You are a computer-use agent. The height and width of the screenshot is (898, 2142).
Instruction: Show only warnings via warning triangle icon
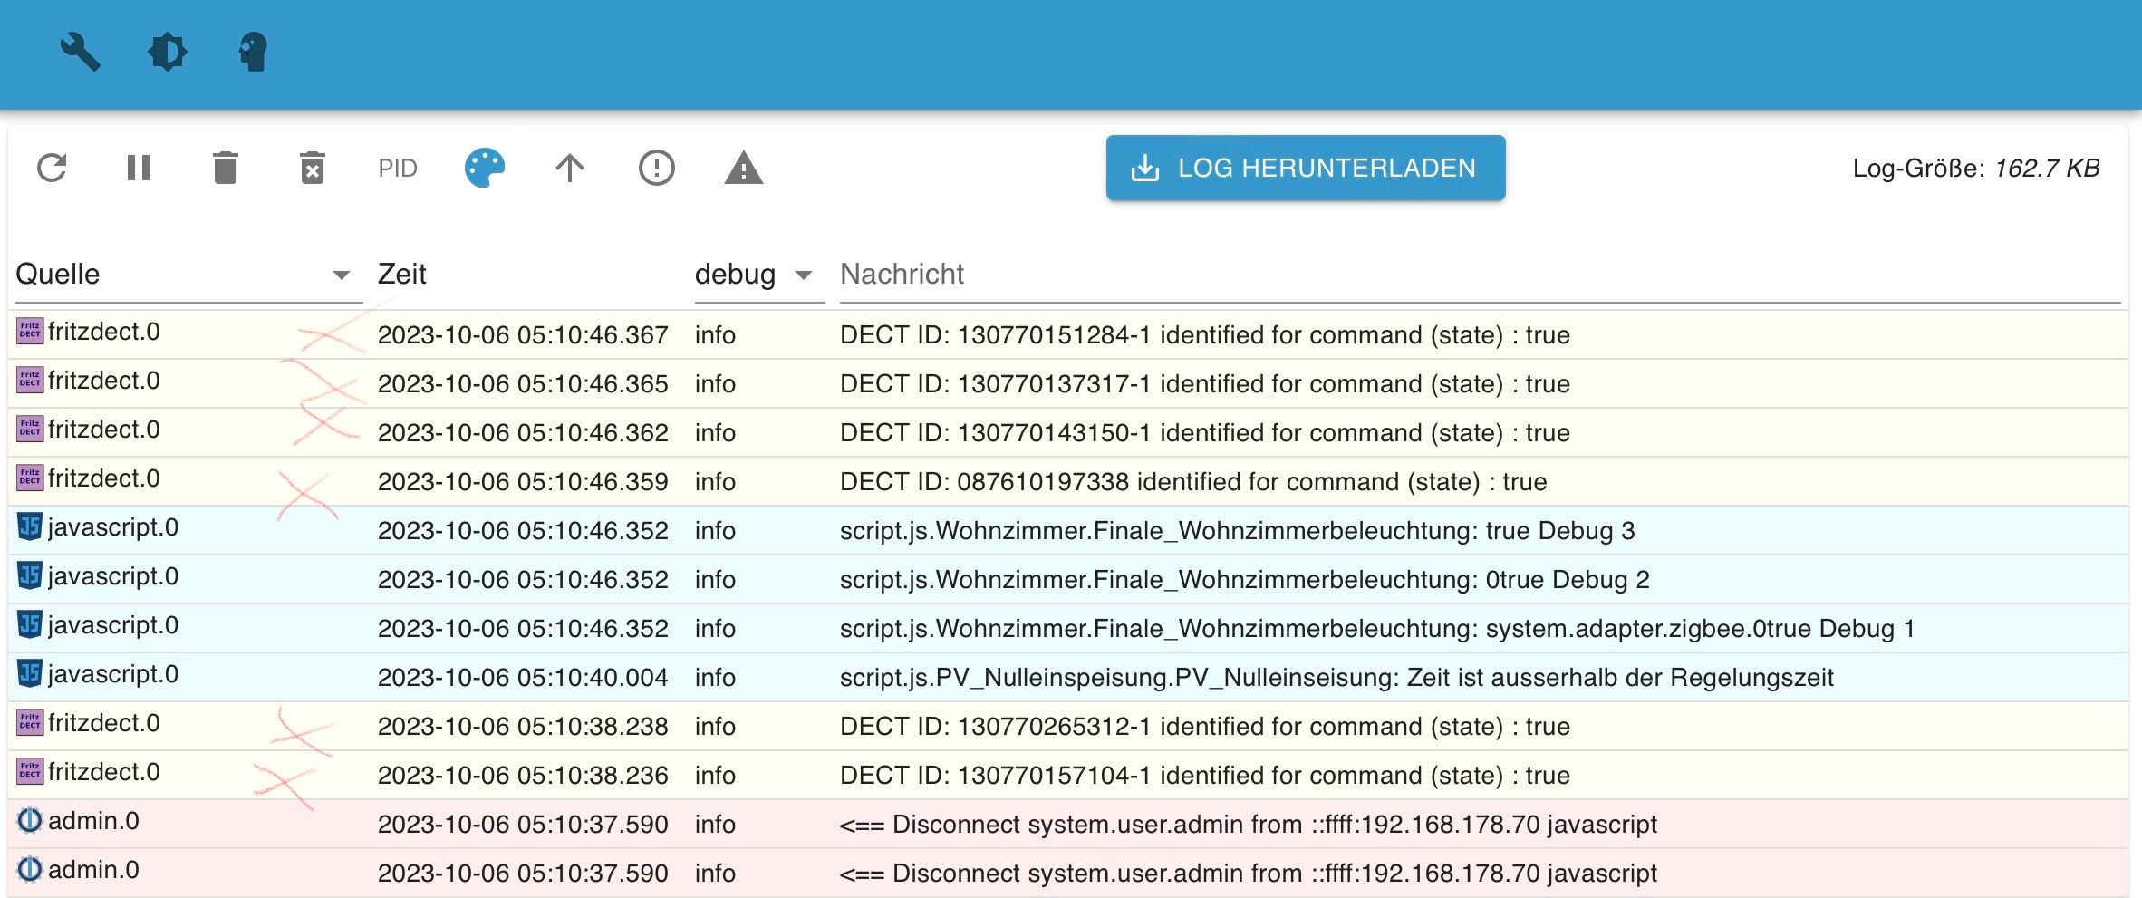(x=743, y=168)
